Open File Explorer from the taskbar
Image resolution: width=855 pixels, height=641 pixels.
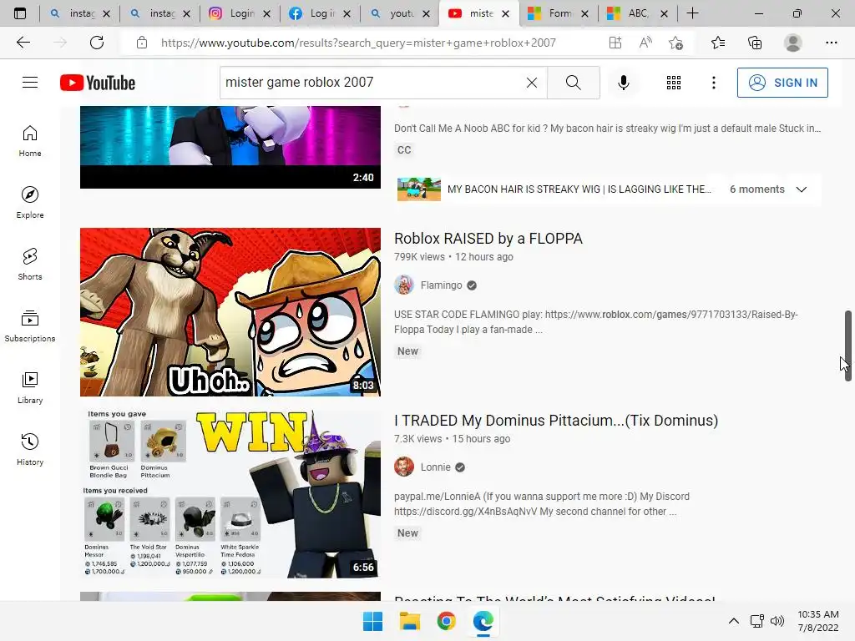pyautogui.click(x=409, y=621)
